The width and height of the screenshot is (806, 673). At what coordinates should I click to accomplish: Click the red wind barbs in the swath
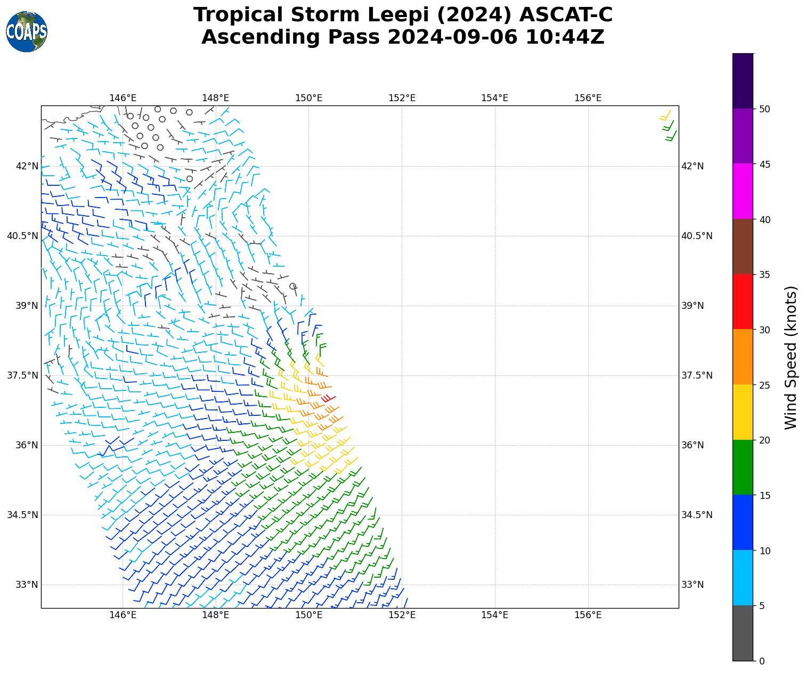click(328, 398)
